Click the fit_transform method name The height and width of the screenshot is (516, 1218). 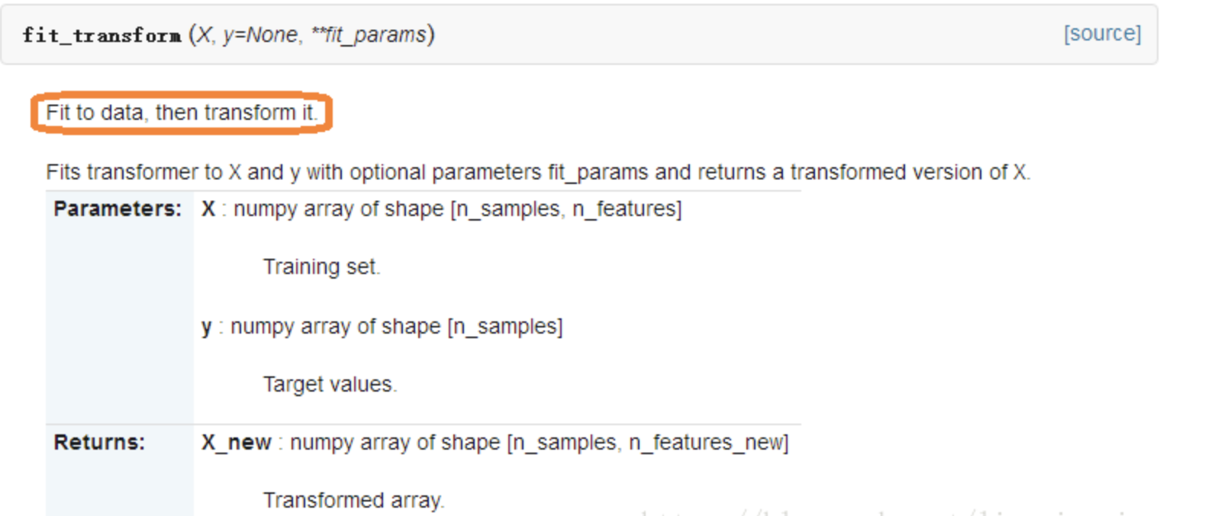pyautogui.click(x=101, y=35)
